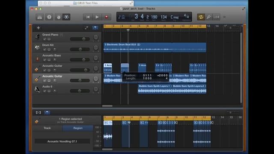This screenshot has width=274, height=154.
Task: Select the Grand Piano track icon
Action: point(37,37)
